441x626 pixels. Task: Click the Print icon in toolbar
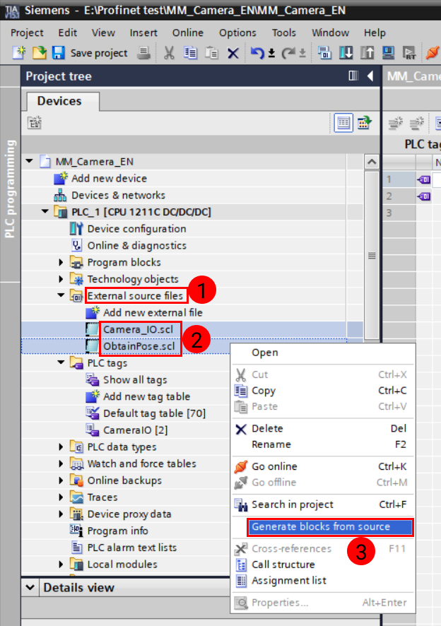tap(143, 53)
